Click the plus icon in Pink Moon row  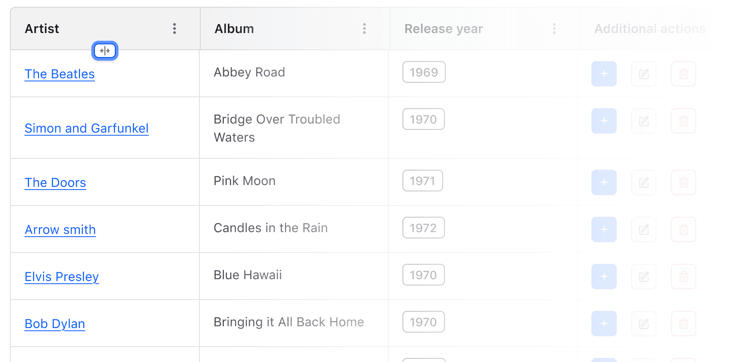point(604,182)
